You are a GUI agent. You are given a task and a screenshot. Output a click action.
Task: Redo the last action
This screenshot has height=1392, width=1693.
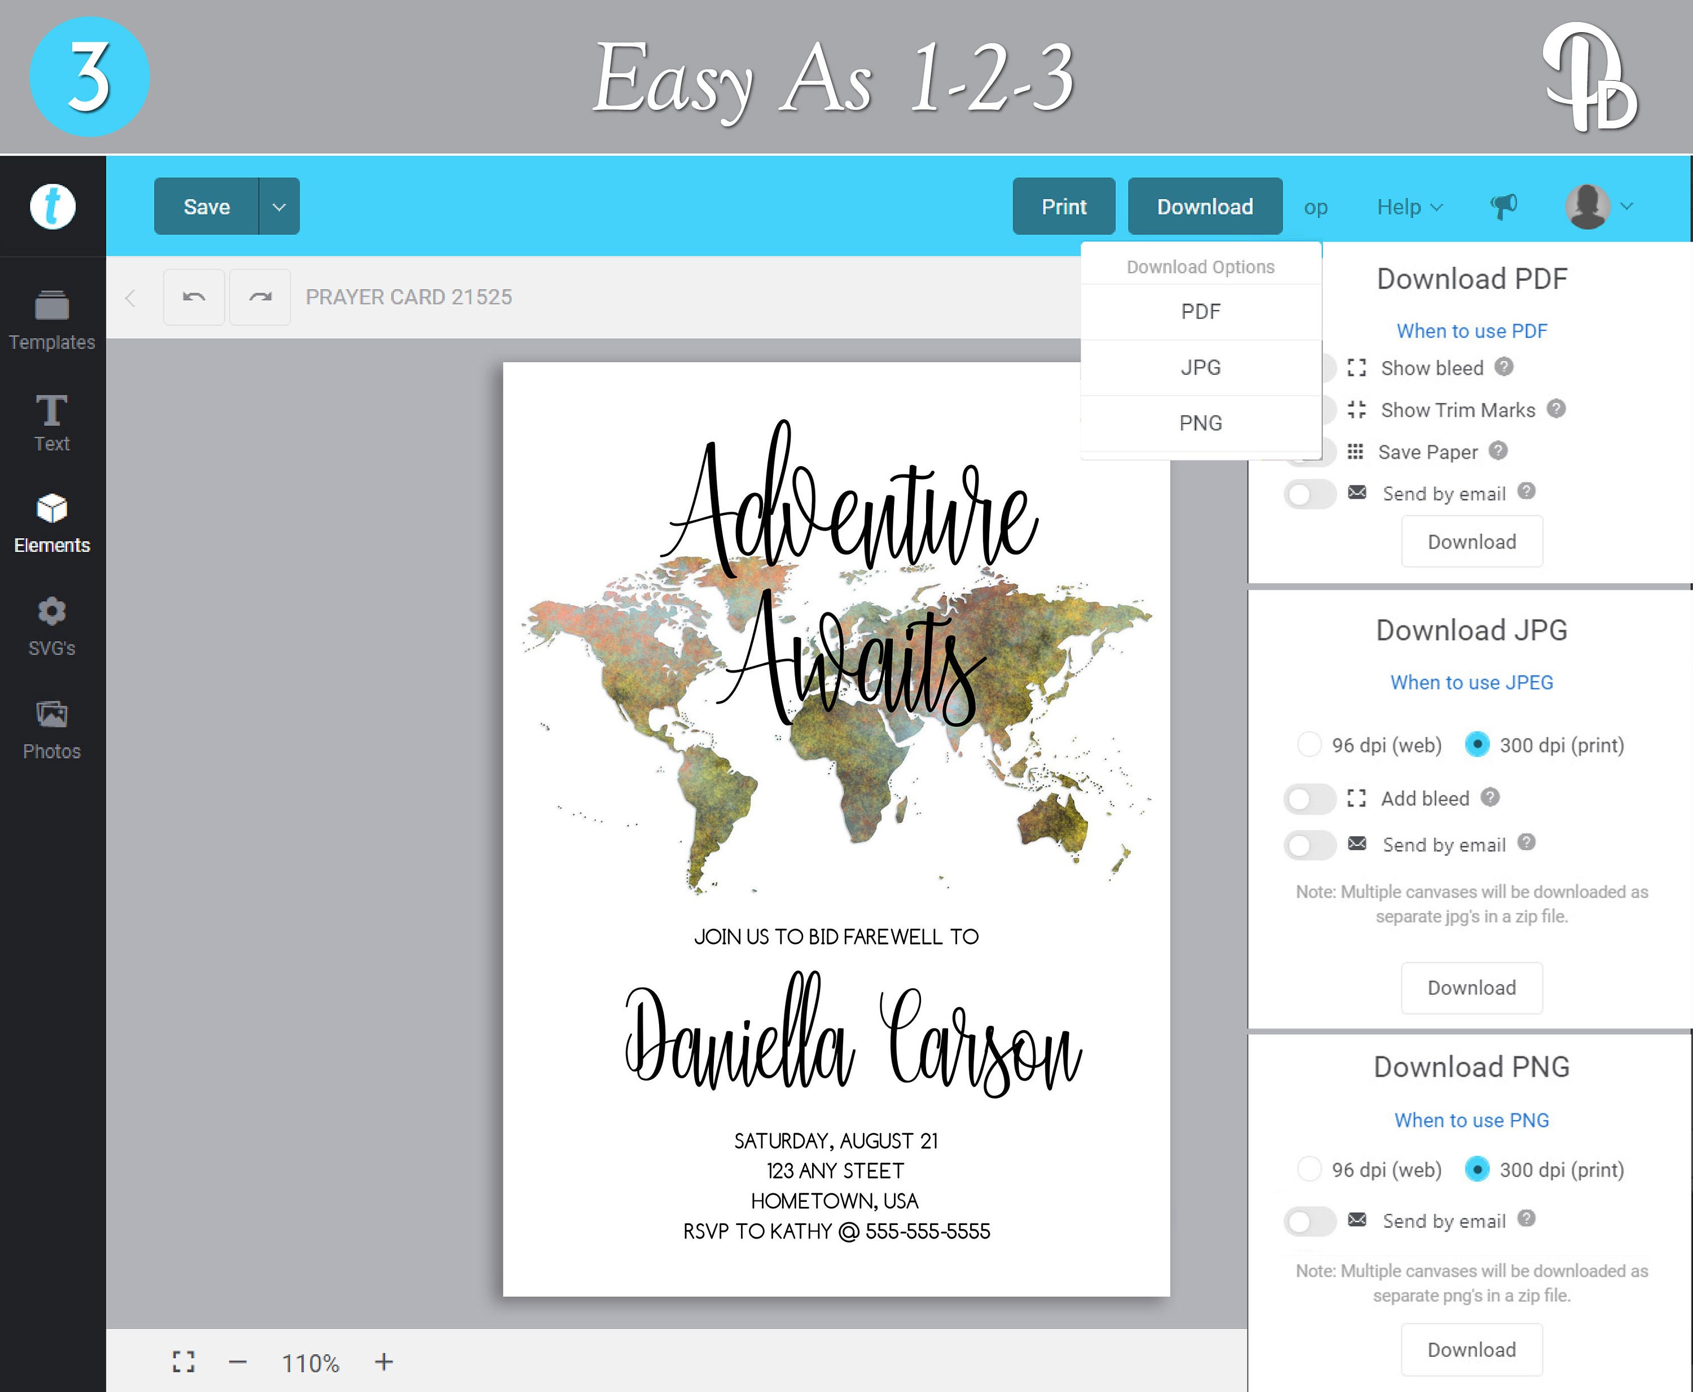tap(260, 297)
